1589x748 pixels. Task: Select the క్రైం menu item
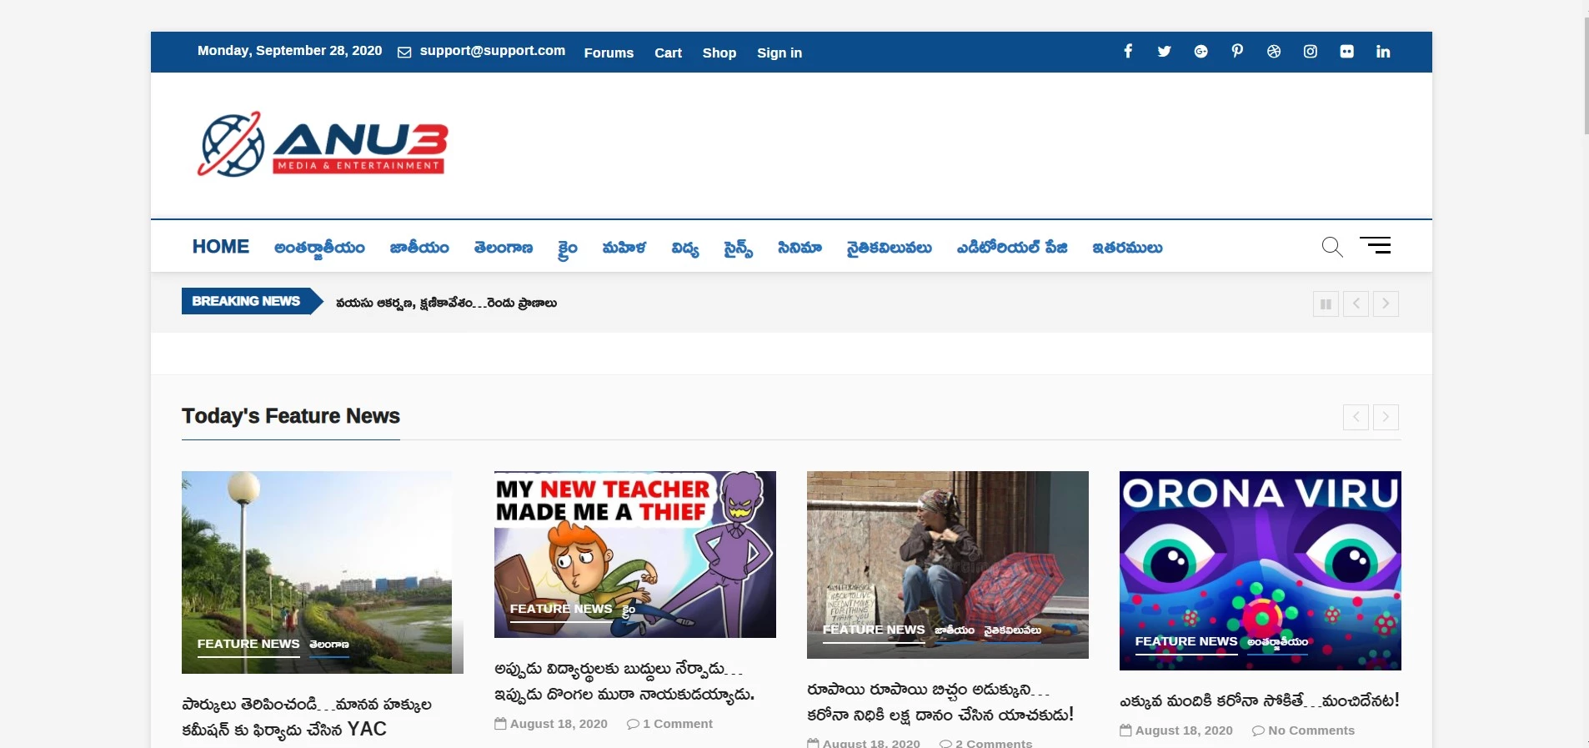tap(568, 249)
